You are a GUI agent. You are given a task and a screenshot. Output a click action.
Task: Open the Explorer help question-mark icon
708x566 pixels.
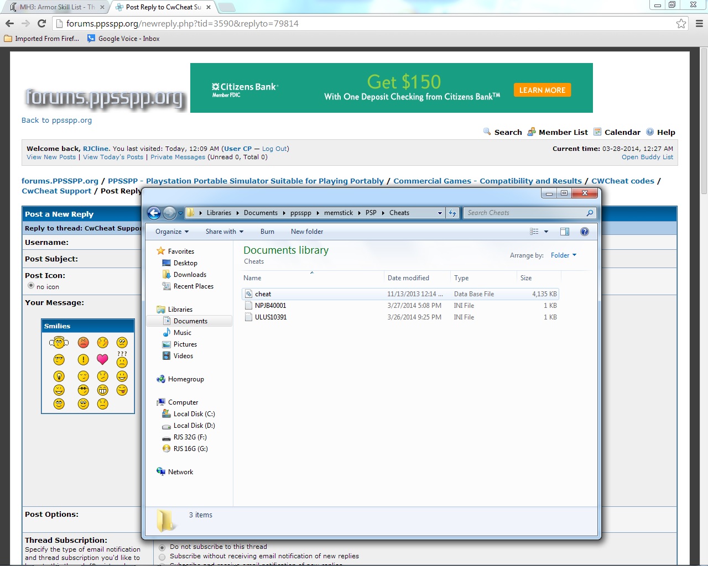pos(584,232)
